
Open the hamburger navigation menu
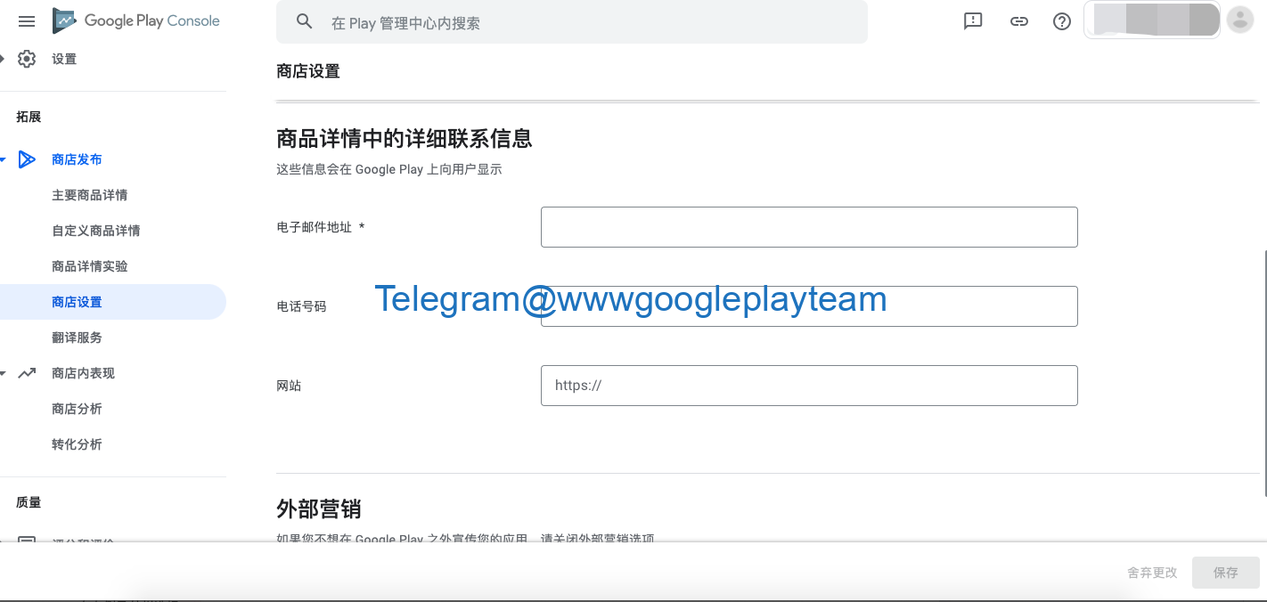[27, 21]
